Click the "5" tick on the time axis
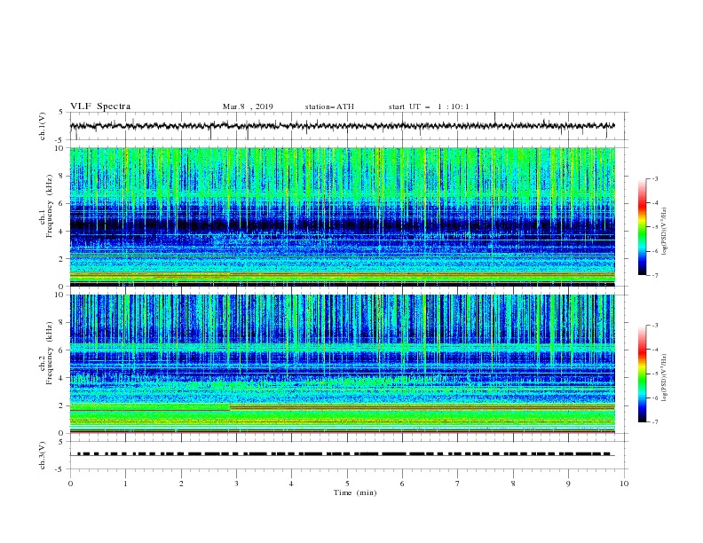 click(347, 484)
